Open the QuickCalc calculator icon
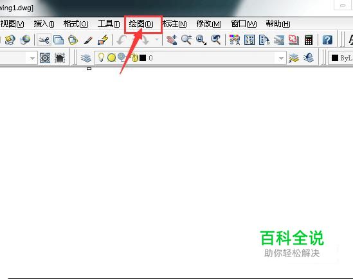 tap(309, 40)
